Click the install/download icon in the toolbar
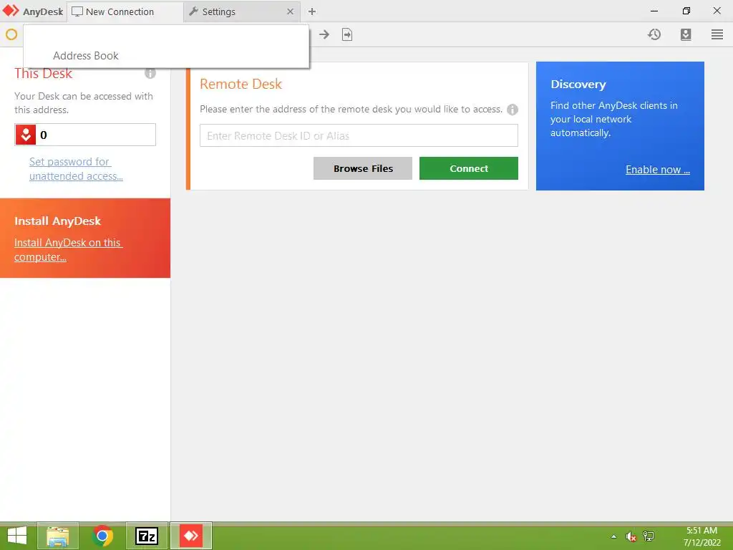This screenshot has width=733, height=550. 686,34
